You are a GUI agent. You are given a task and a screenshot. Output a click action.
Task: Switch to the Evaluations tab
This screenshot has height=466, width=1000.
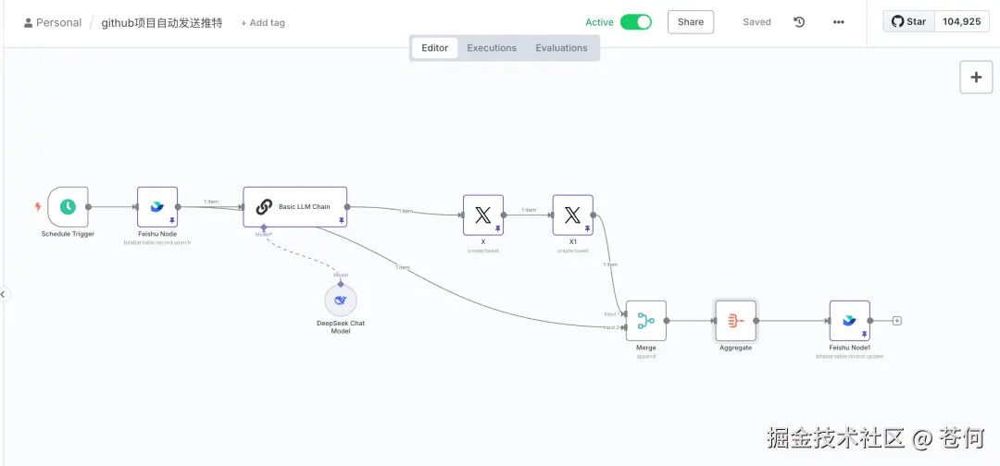561,48
